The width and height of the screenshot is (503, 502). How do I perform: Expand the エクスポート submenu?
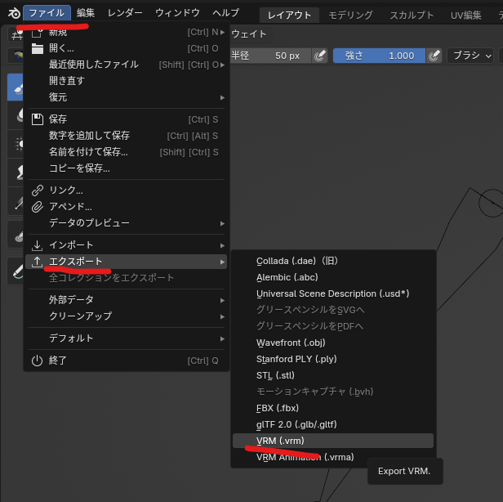(x=126, y=262)
